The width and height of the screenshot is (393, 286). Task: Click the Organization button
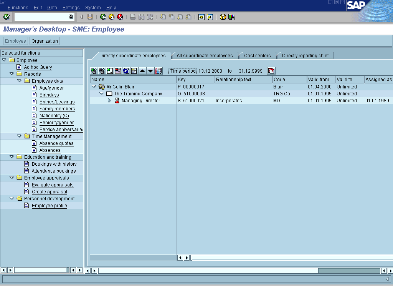point(45,41)
